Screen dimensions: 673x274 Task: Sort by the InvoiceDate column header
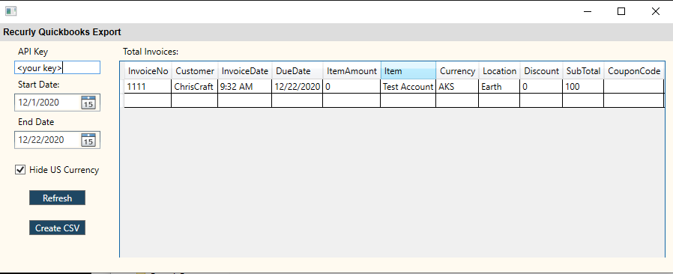[x=245, y=71]
